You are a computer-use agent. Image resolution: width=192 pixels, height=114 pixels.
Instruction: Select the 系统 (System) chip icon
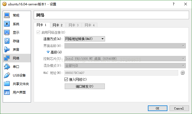7,24
